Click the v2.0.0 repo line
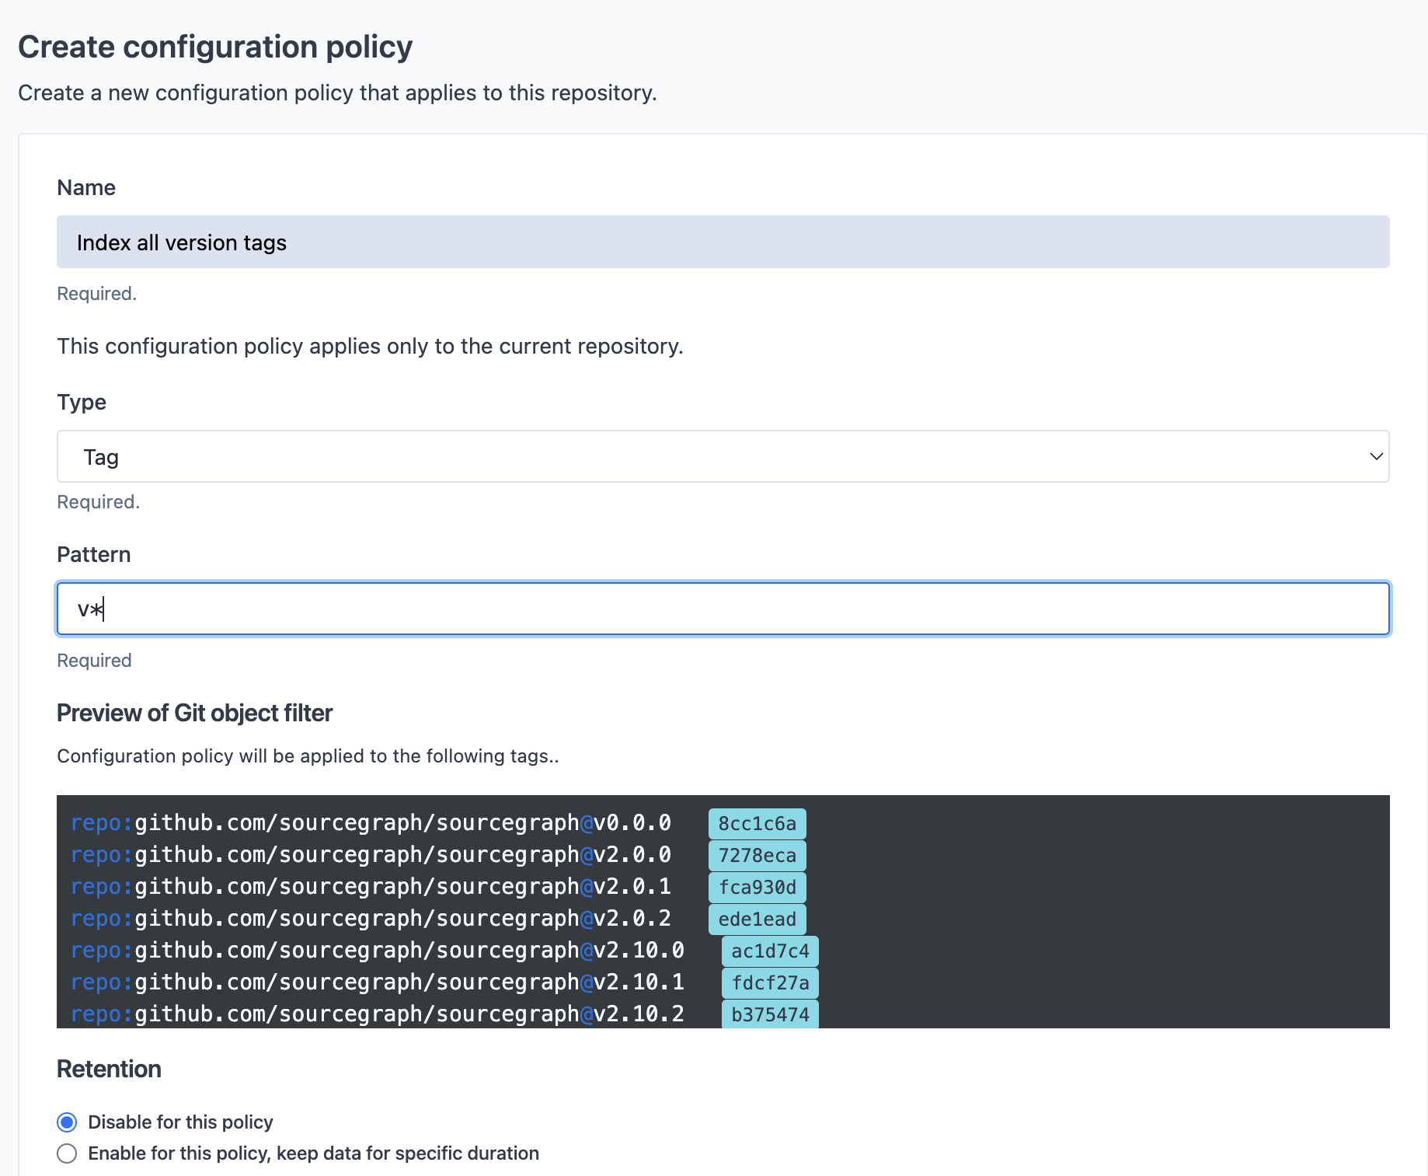This screenshot has width=1428, height=1176. (371, 855)
